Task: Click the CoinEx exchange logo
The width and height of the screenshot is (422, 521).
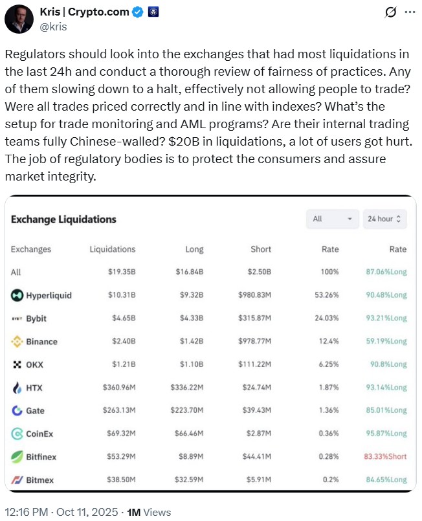Action: (17, 434)
